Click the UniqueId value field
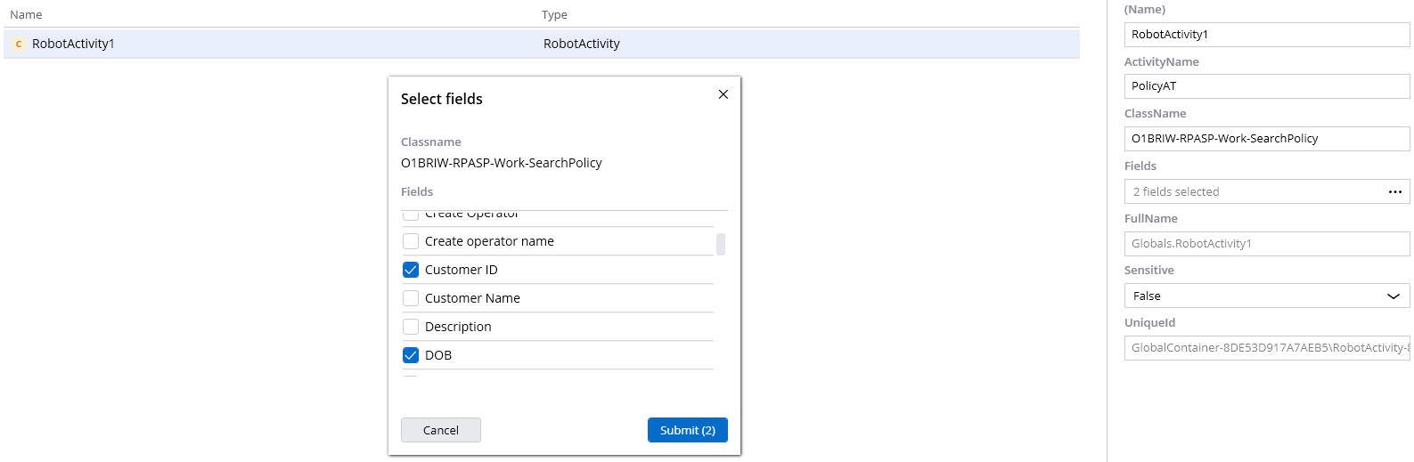This screenshot has width=1414, height=462. click(1266, 348)
